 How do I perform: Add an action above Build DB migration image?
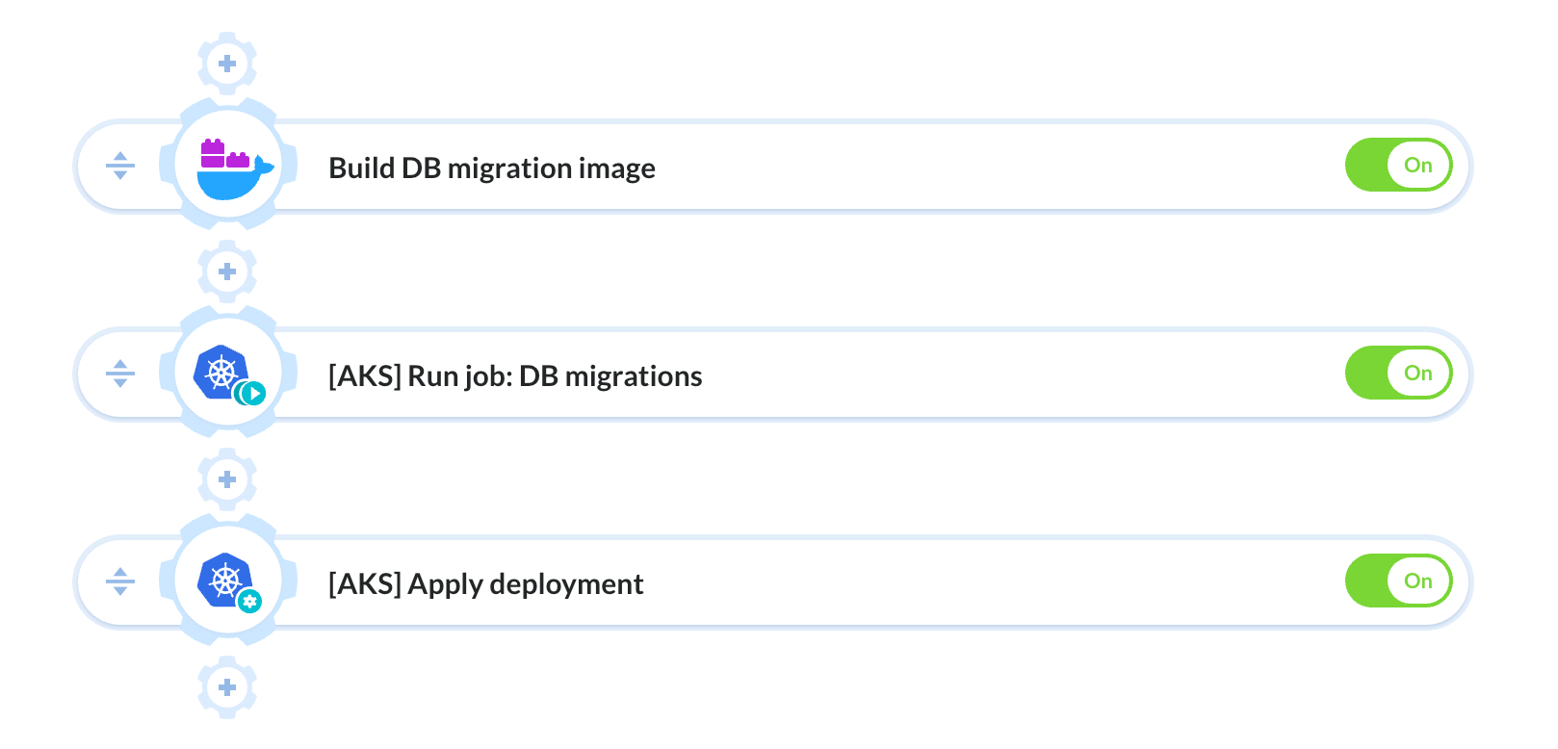point(227,64)
